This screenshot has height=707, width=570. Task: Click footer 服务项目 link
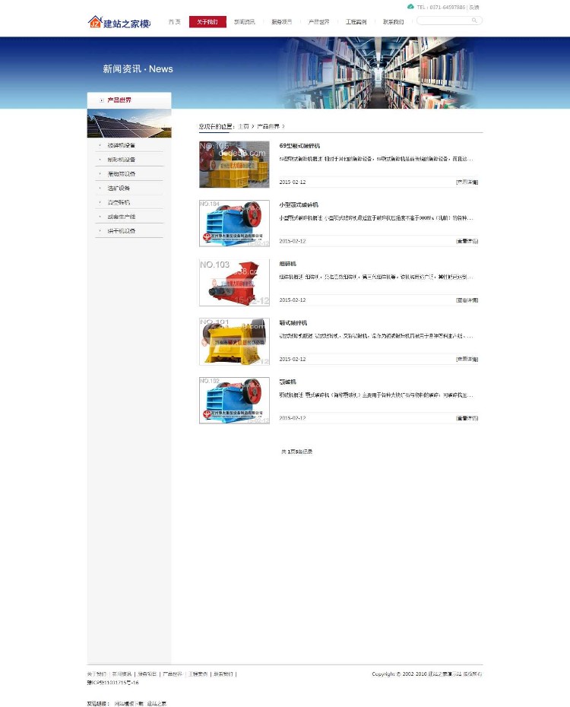click(147, 674)
